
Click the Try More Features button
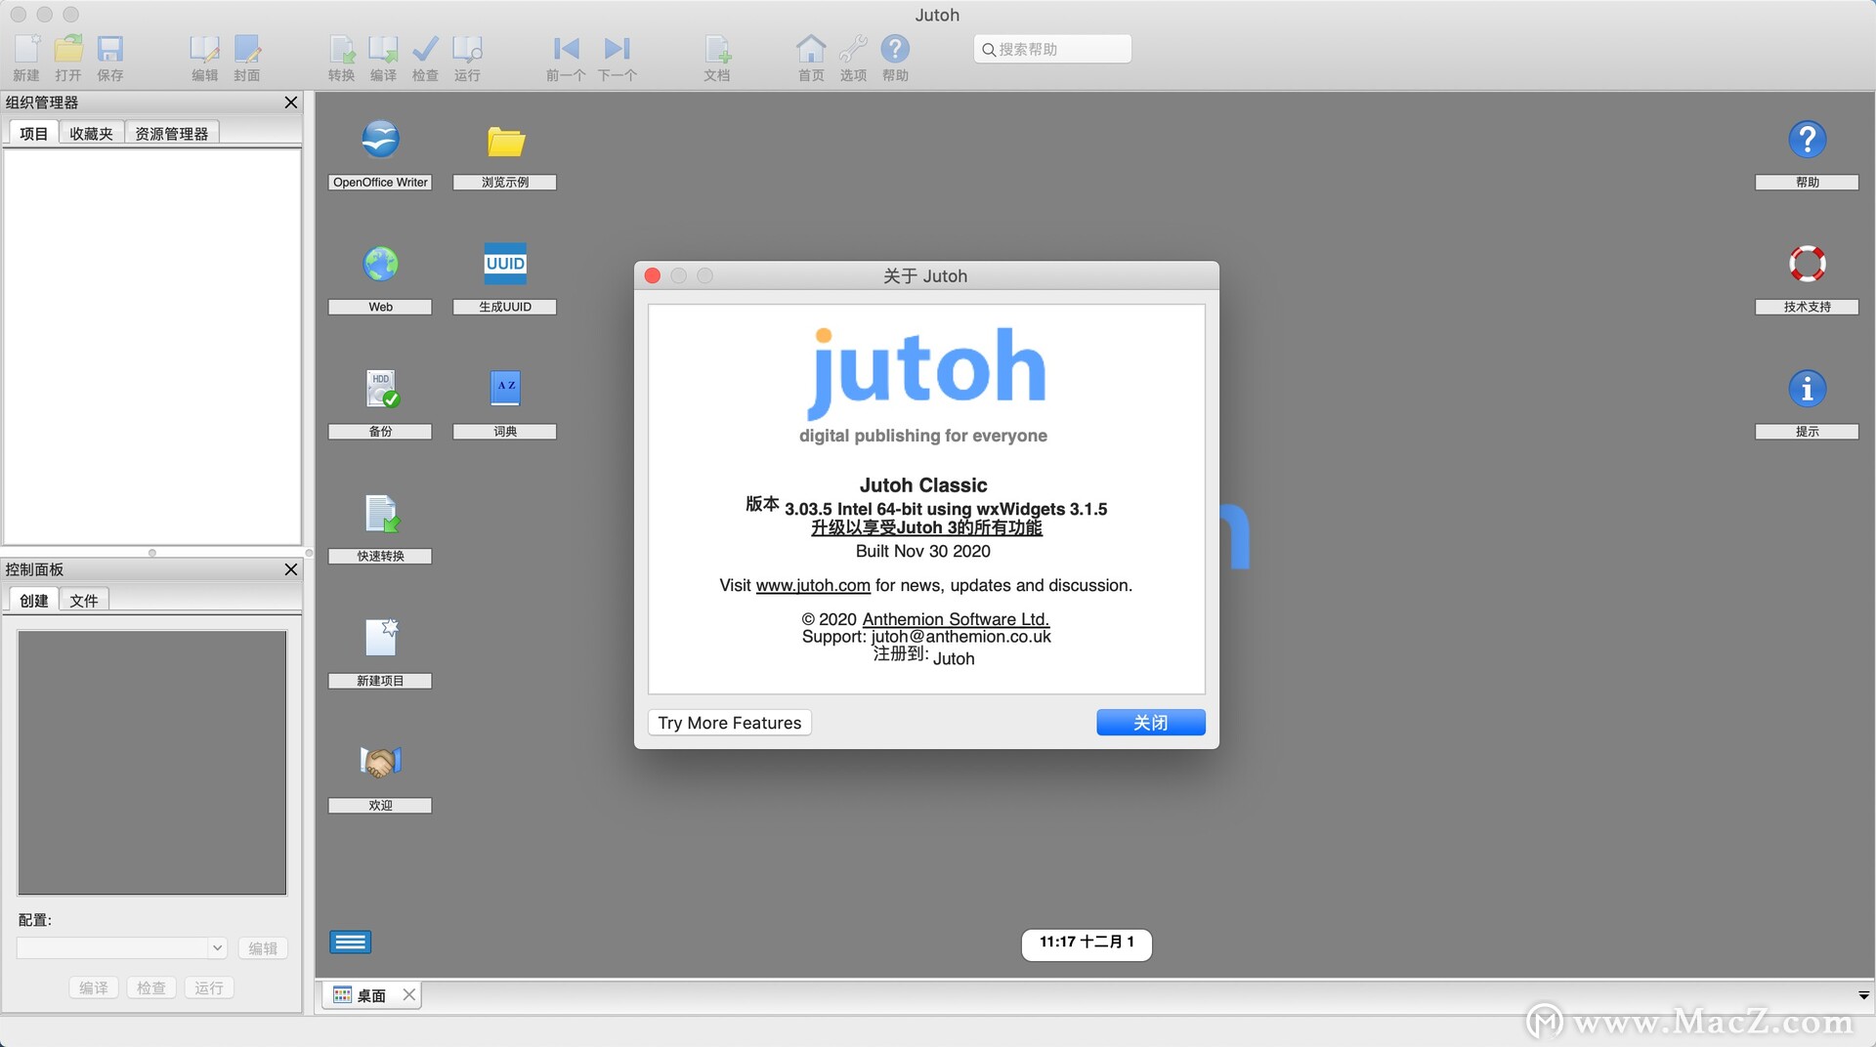pyautogui.click(x=729, y=723)
